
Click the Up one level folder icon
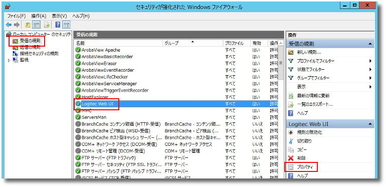(28, 25)
